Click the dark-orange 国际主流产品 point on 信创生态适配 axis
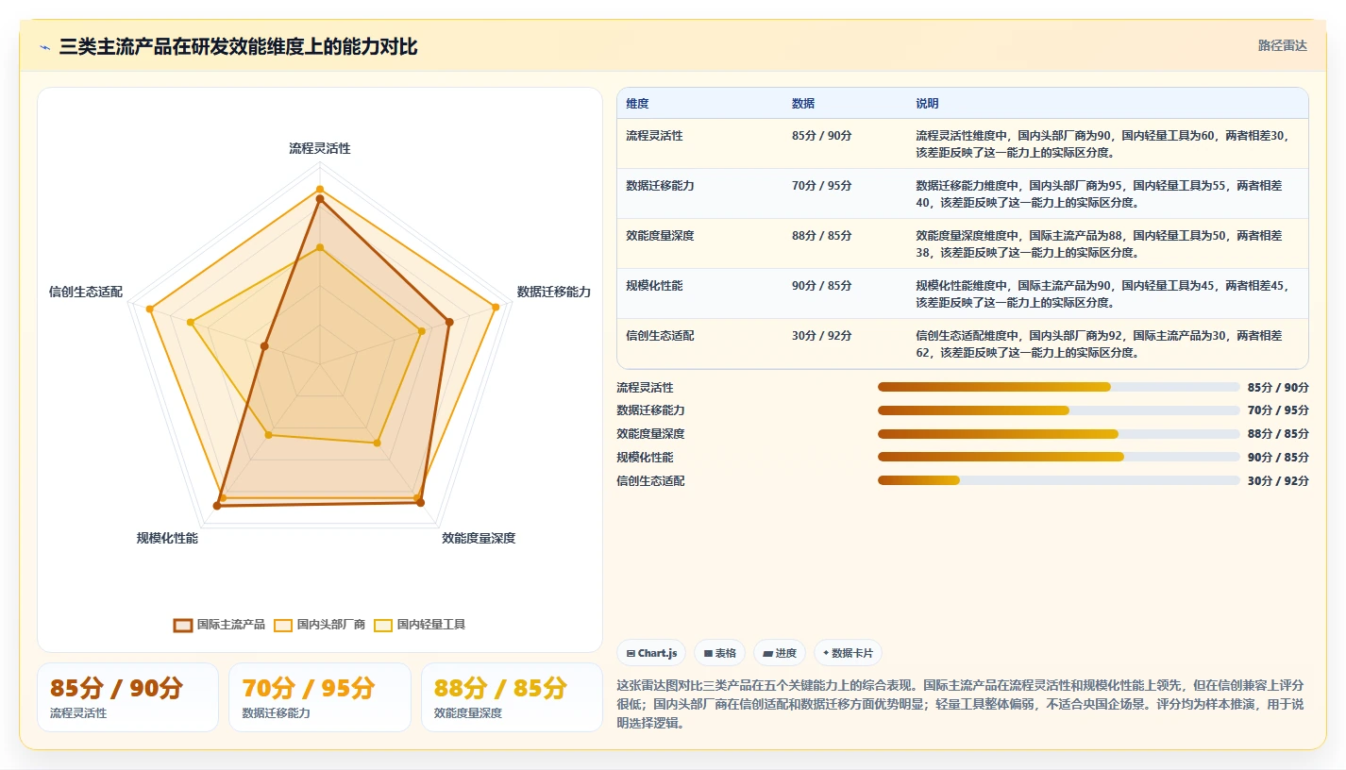This screenshot has height=770, width=1346. pyautogui.click(x=264, y=346)
